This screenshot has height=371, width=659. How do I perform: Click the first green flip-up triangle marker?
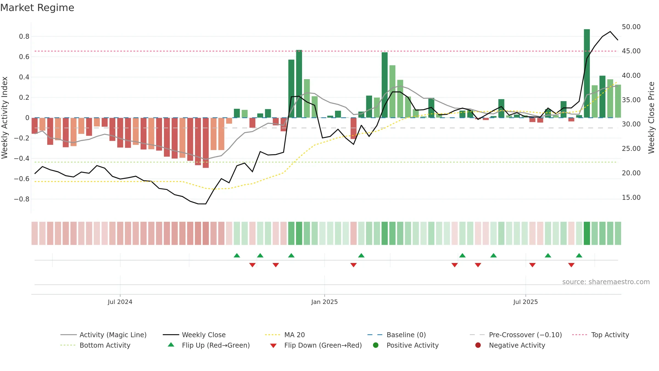237,256
